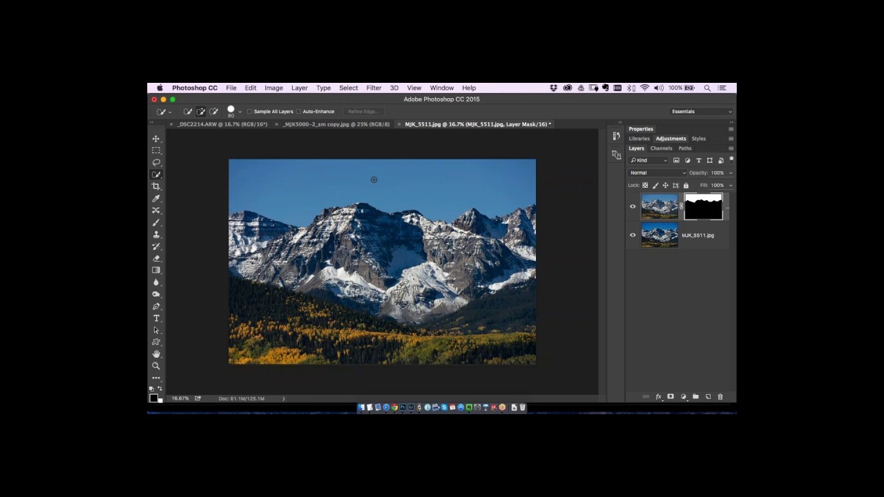Image resolution: width=884 pixels, height=497 pixels.
Task: Click Create new group folder icon
Action: (695, 397)
